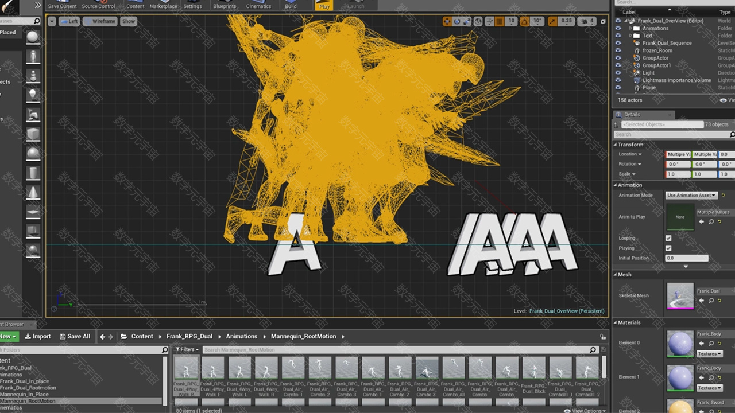Viewport: 735px width, 413px height.
Task: Expand the Animations folder in outliner
Action: point(630,28)
